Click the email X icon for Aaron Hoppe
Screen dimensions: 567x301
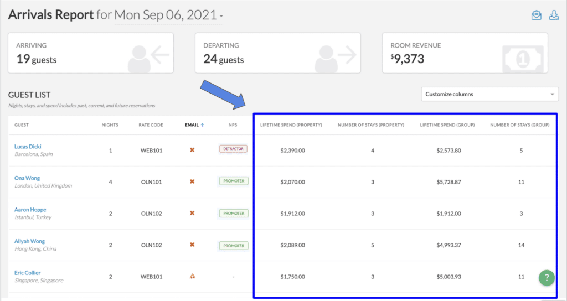[192, 213]
